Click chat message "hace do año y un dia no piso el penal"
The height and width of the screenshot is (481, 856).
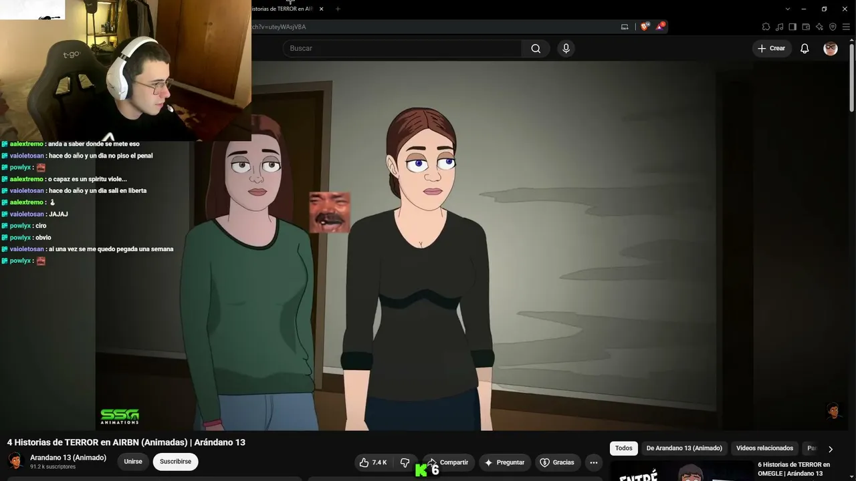click(100, 156)
